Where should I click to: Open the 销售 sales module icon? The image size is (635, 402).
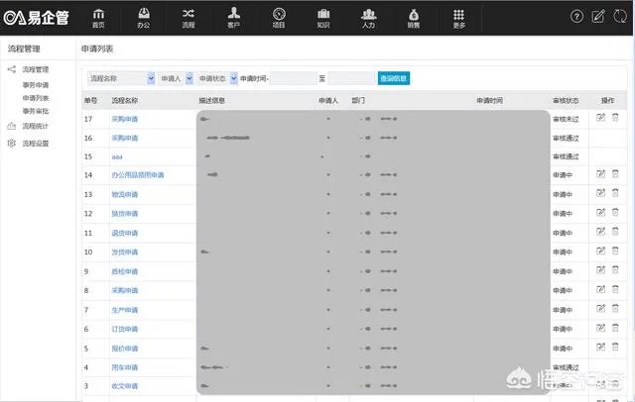pos(414,17)
